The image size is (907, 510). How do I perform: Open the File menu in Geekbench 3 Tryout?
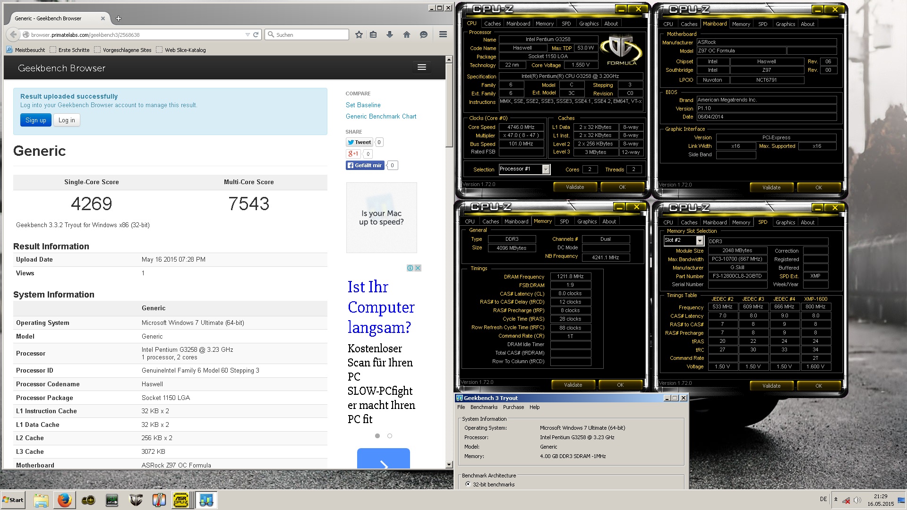(x=461, y=407)
